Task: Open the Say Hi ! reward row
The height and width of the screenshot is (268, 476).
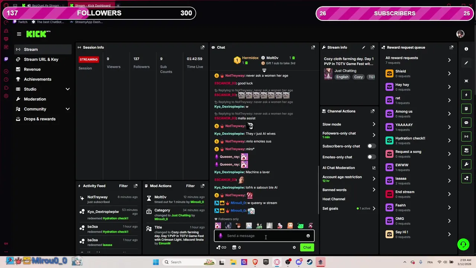Action: tap(418, 234)
